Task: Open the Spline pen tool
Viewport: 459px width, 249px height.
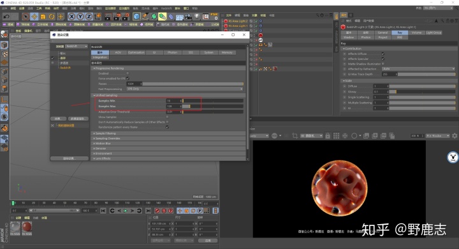Action: pos(145,17)
